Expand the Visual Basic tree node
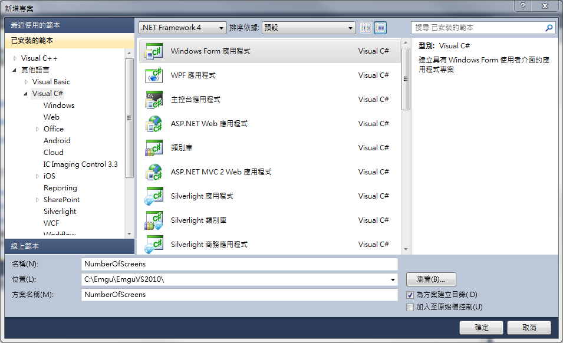Image resolution: width=563 pixels, height=343 pixels. [26, 82]
